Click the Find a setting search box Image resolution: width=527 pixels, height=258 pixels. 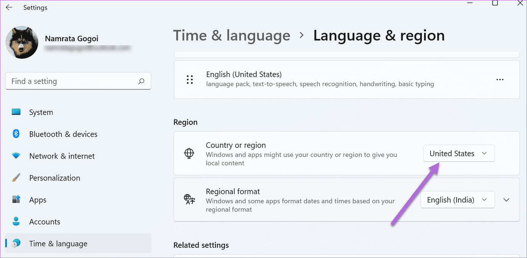[x=78, y=81]
